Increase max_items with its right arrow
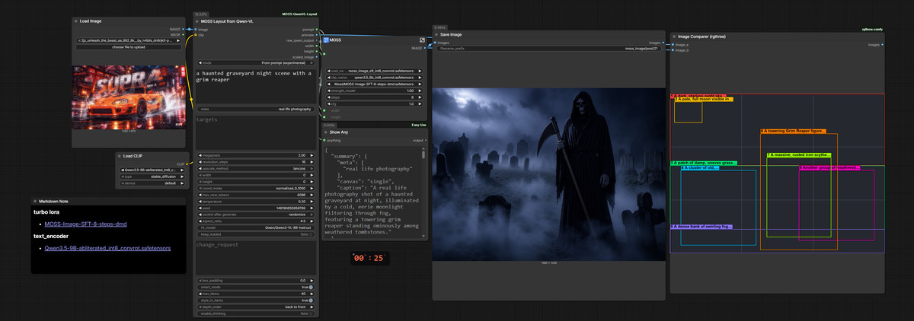 (312, 294)
